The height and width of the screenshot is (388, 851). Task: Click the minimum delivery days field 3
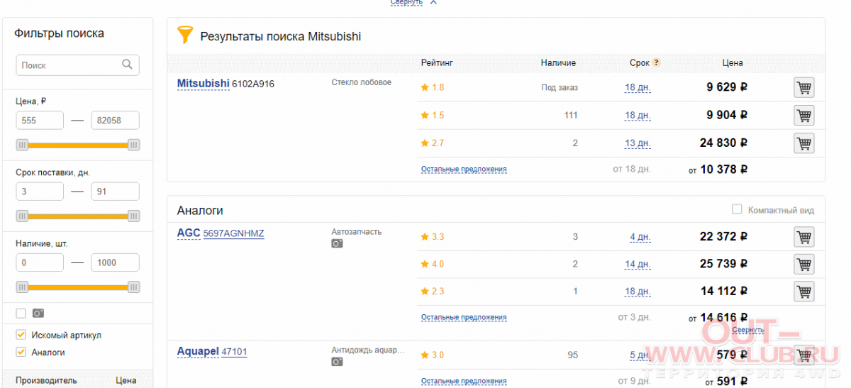pyautogui.click(x=40, y=192)
